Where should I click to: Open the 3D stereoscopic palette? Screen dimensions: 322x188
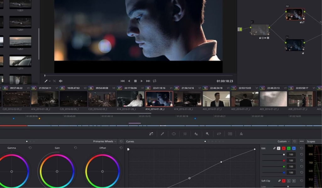tap(230, 134)
